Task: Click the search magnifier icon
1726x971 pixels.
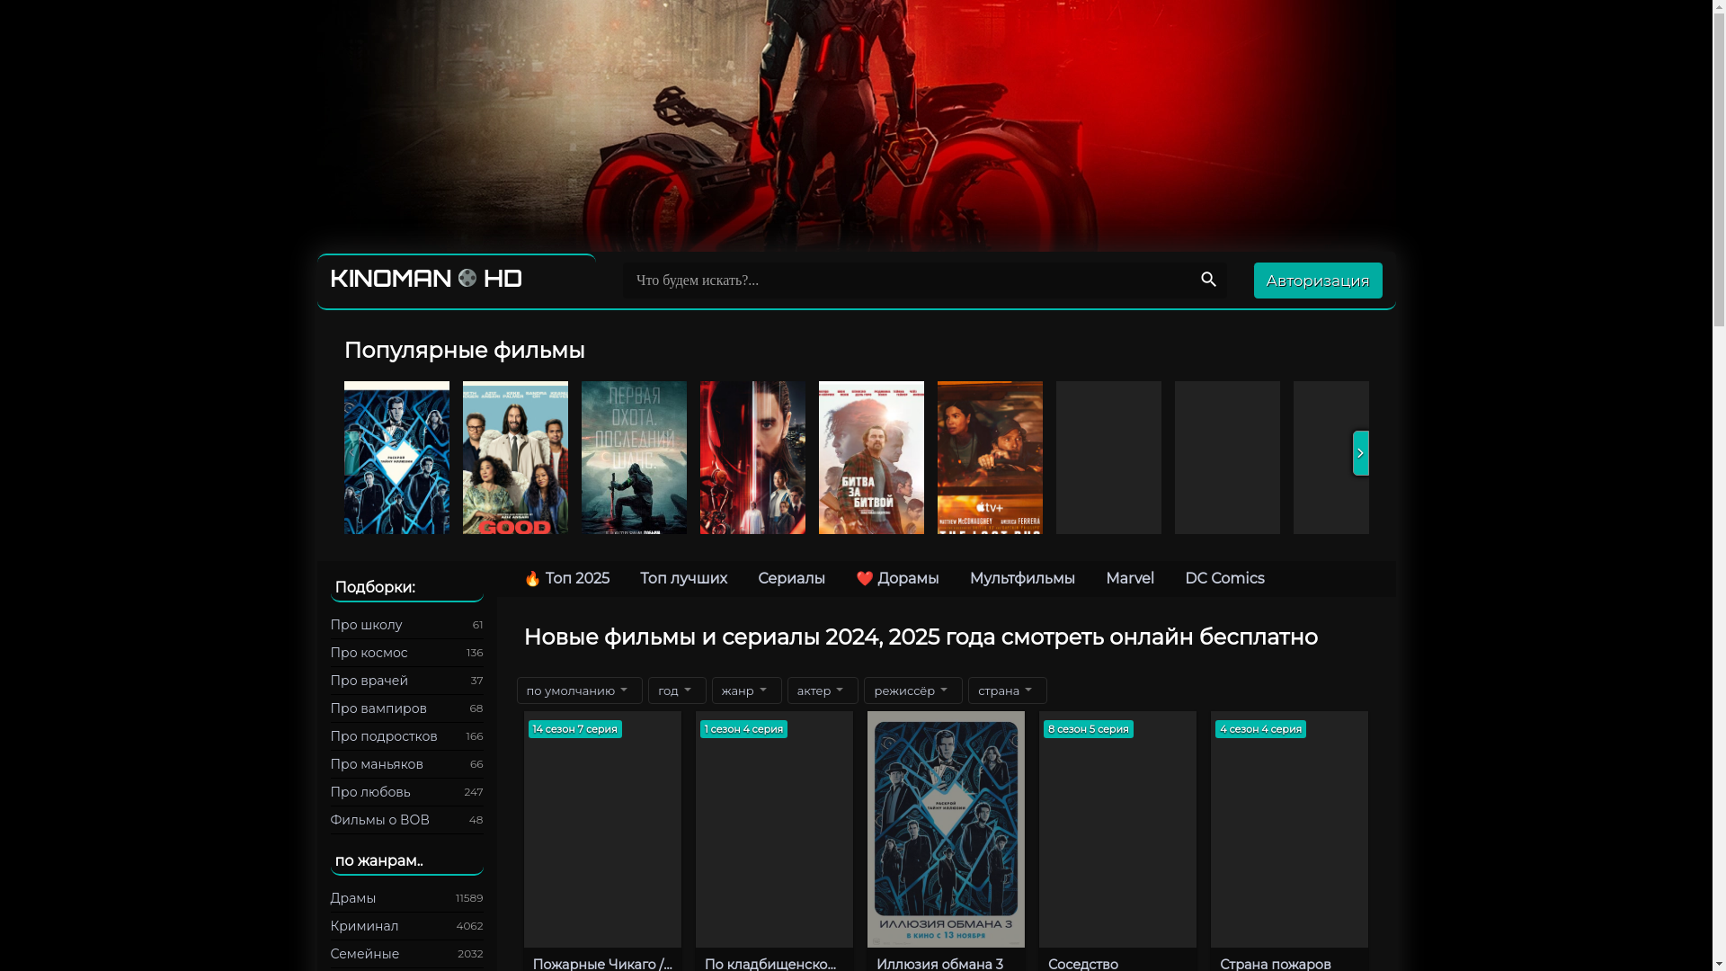Action: (1208, 281)
